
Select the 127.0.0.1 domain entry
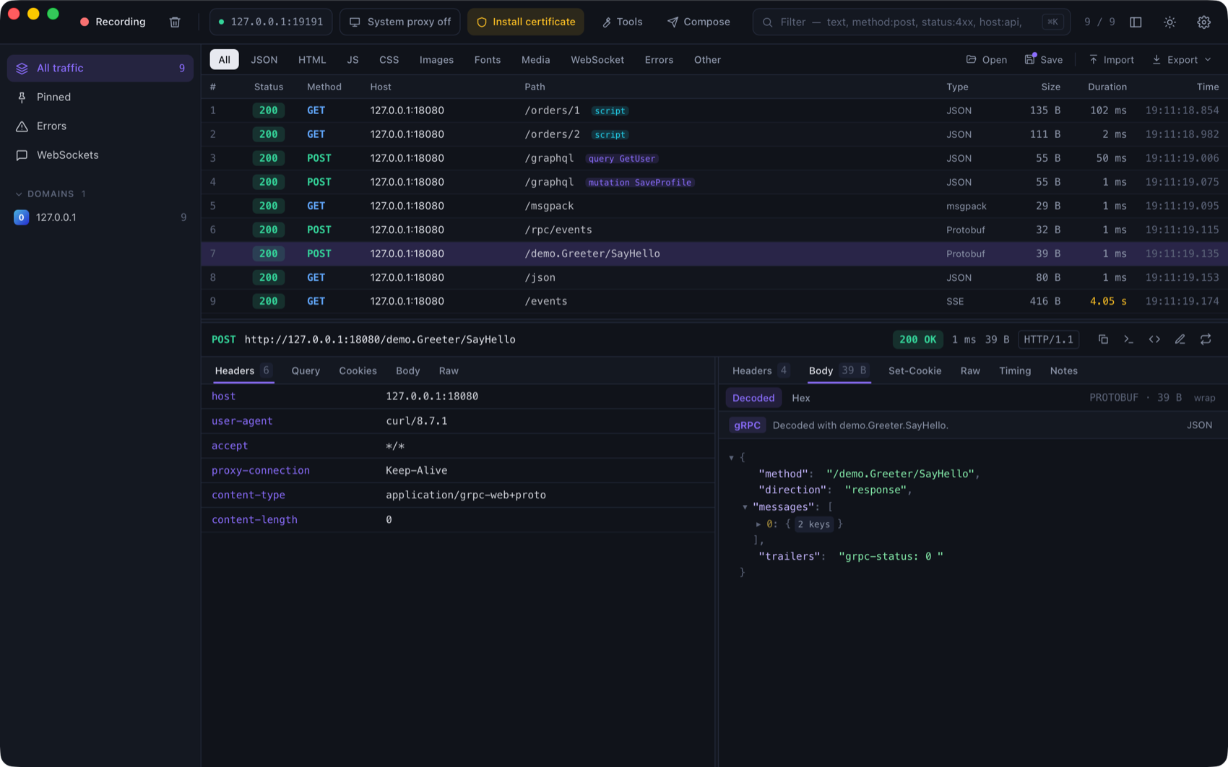coord(100,217)
